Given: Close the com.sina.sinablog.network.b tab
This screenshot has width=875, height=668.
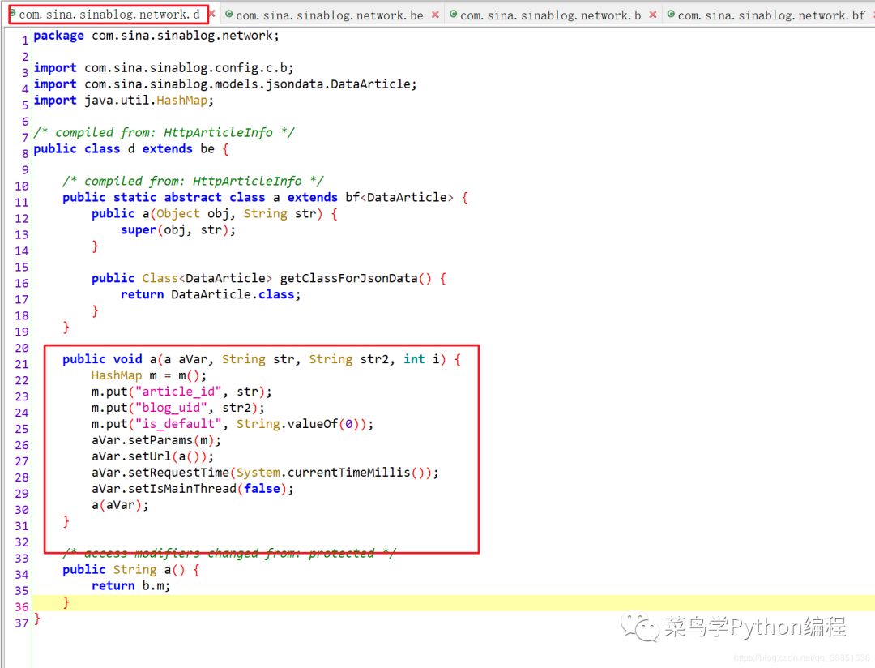Looking at the screenshot, I should click(x=653, y=15).
